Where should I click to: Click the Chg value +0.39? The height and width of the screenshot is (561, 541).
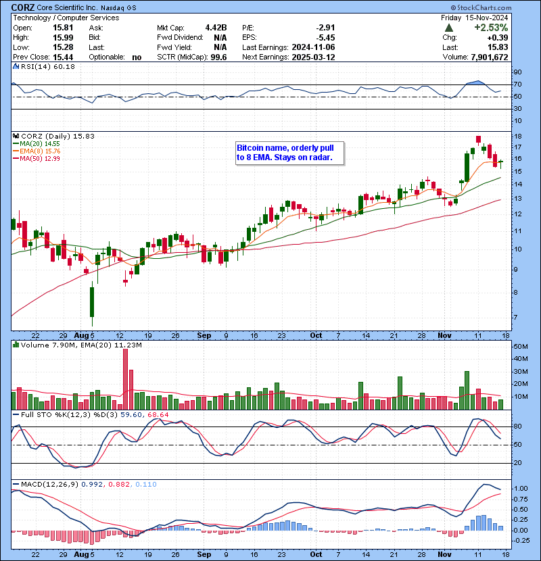click(x=498, y=38)
